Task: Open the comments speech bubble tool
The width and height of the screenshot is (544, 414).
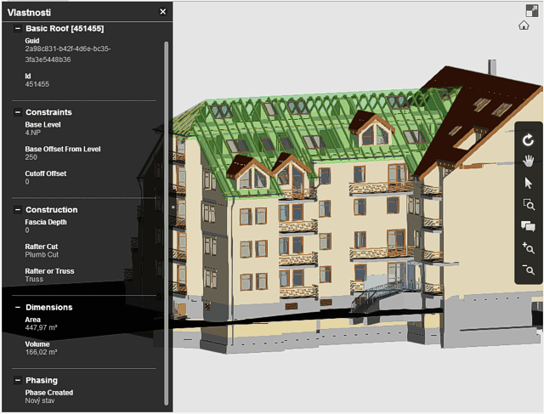Action: click(528, 226)
